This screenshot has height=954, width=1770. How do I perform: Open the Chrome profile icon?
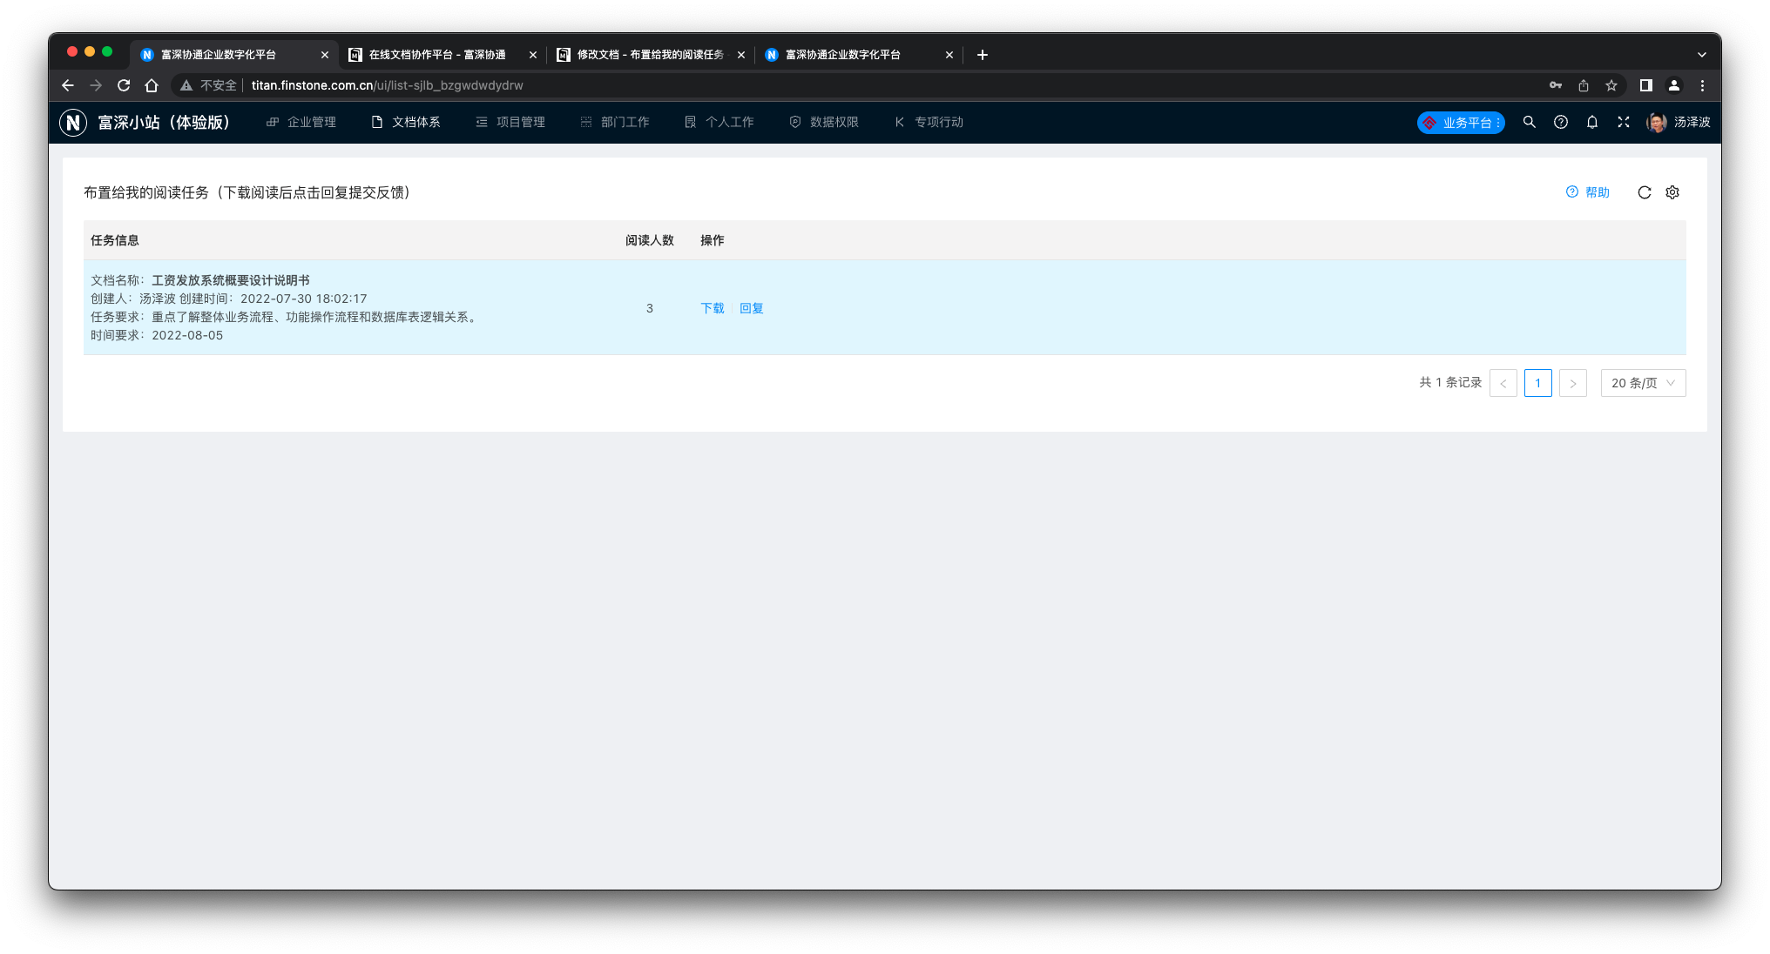pos(1673,85)
